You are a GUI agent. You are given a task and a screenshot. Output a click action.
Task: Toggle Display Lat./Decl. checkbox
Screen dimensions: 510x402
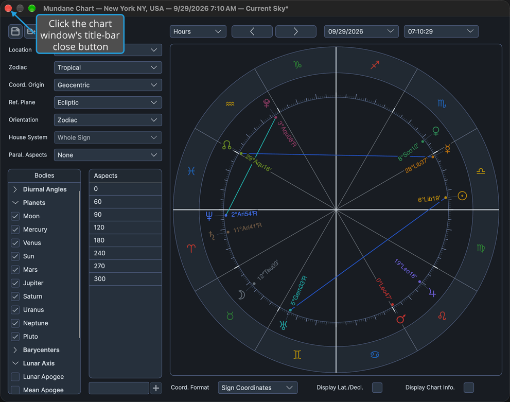(x=377, y=388)
